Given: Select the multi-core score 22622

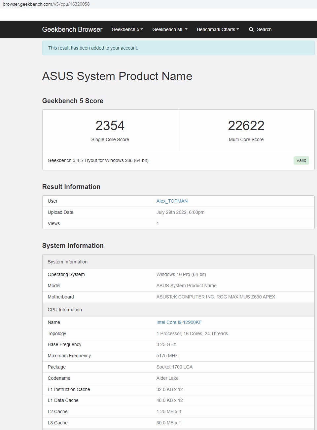Looking at the screenshot, I should pyautogui.click(x=246, y=126).
